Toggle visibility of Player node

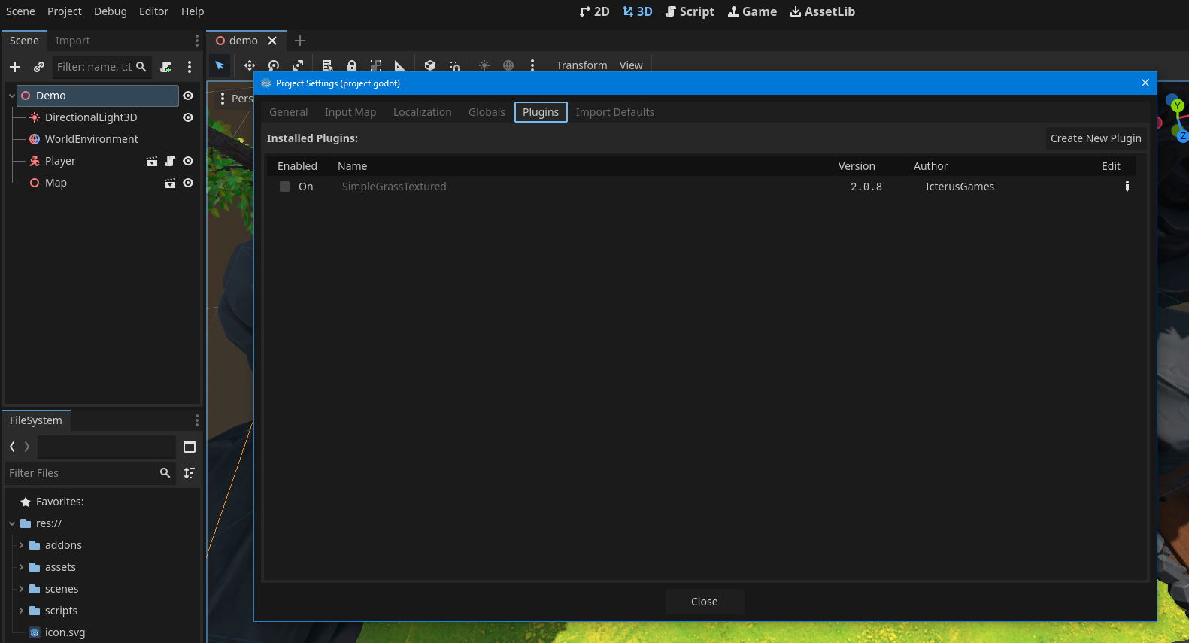point(188,161)
